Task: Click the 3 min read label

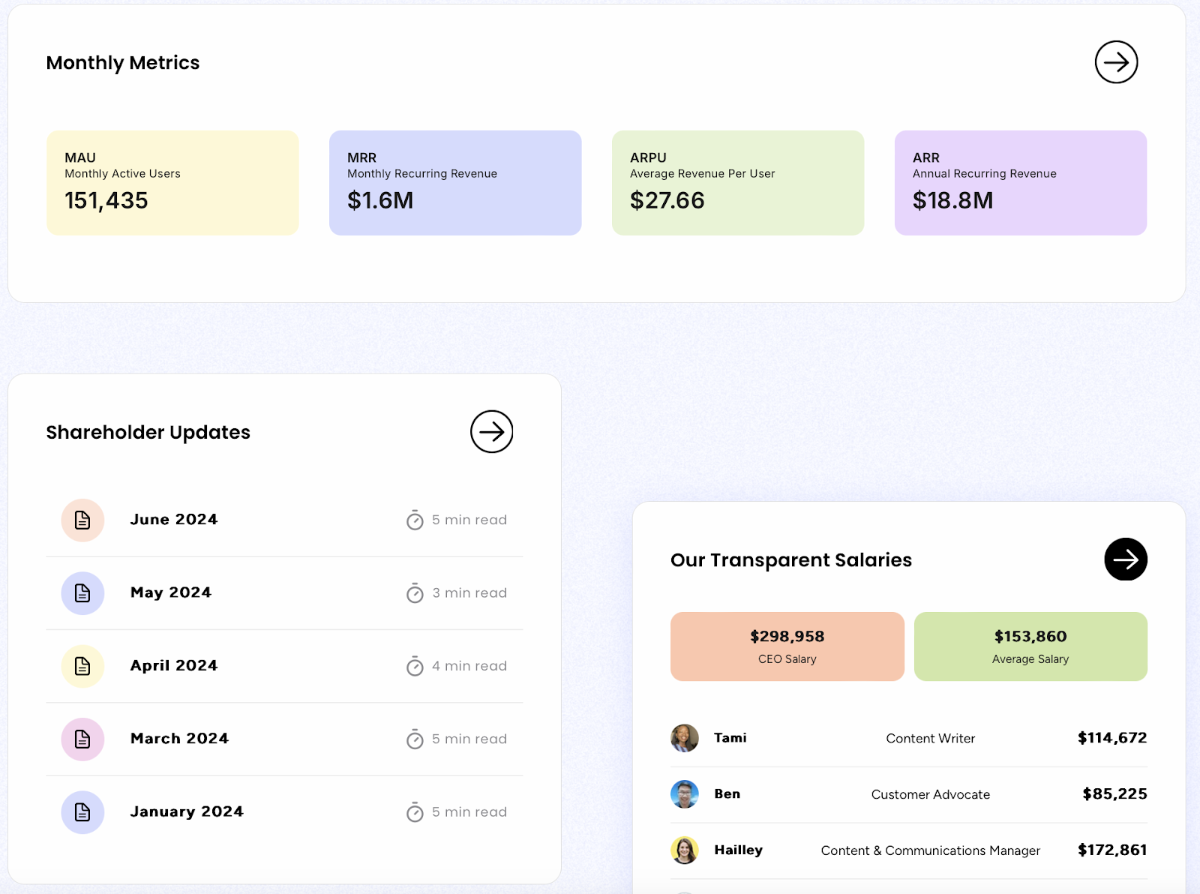Action: point(469,593)
